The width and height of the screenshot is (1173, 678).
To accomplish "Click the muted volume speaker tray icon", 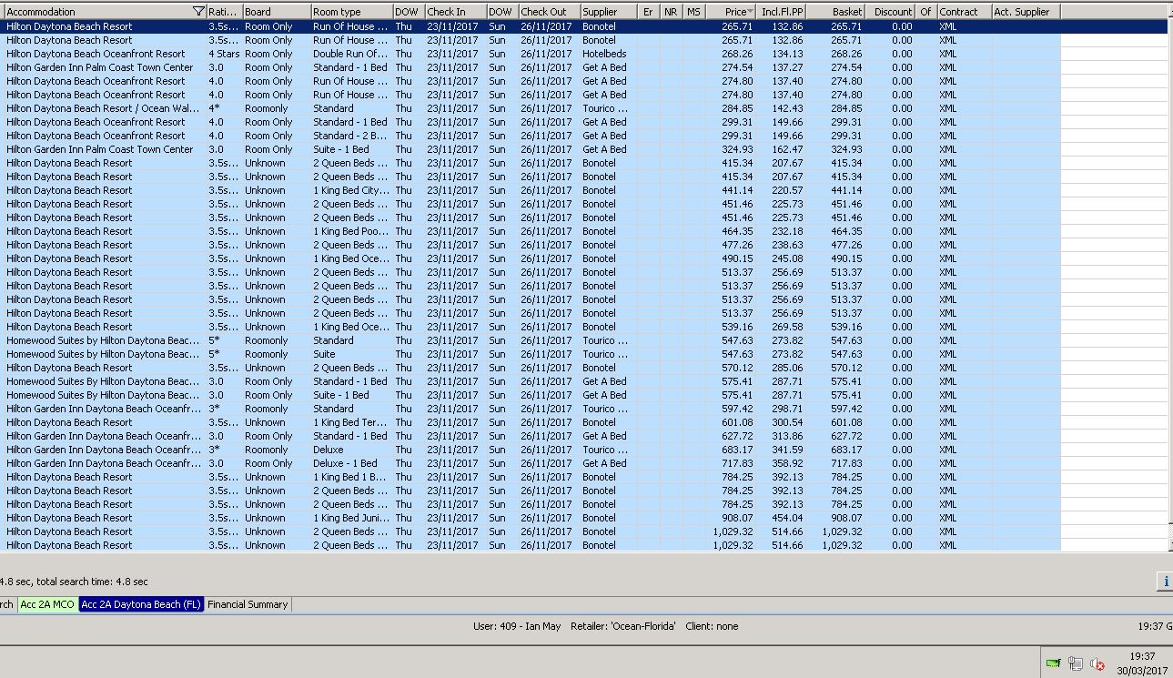I will (x=1097, y=663).
